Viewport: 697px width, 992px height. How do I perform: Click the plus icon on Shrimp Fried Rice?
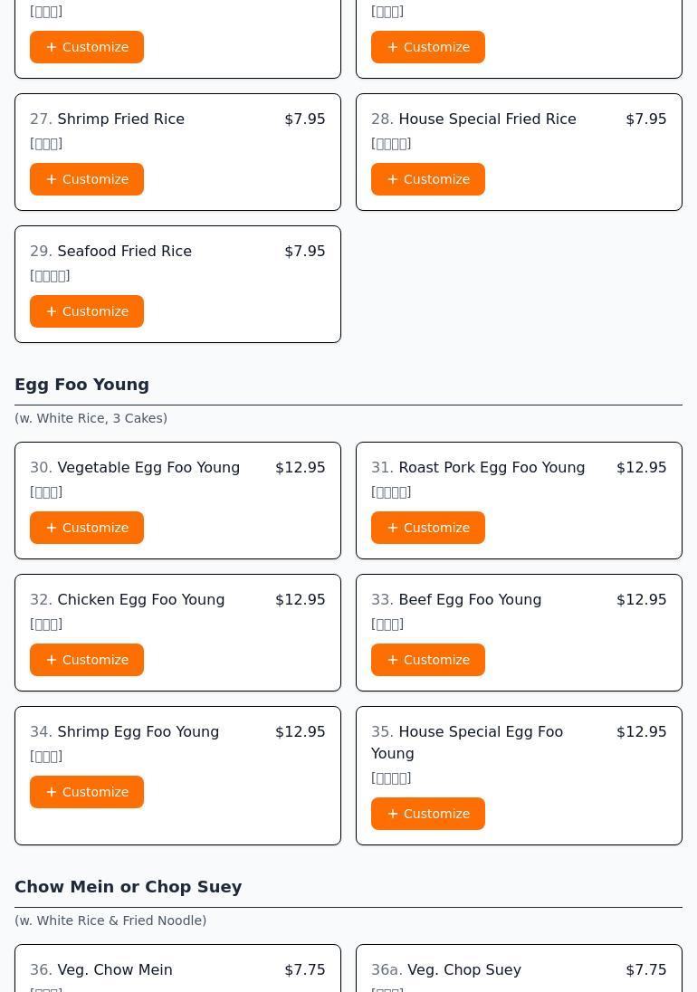(x=52, y=179)
